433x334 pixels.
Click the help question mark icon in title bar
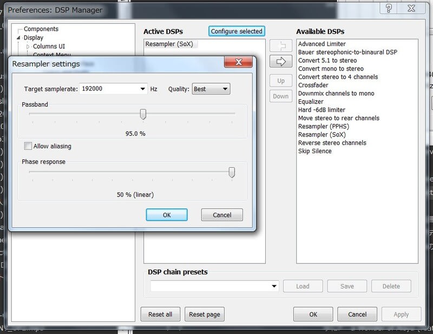point(388,9)
